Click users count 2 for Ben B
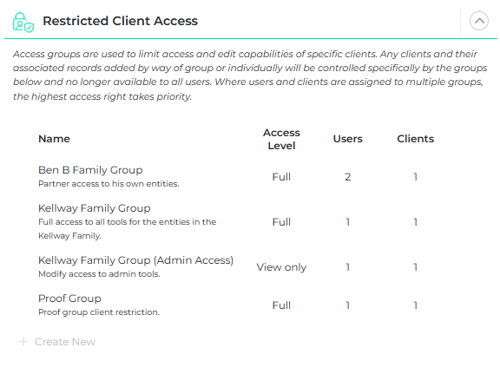This screenshot has height=374, width=500. point(347,177)
